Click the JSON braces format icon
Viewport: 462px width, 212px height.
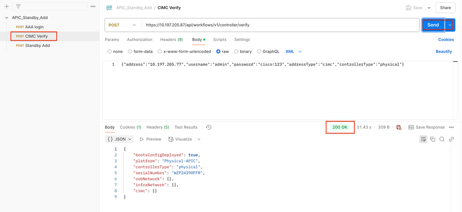pos(111,139)
